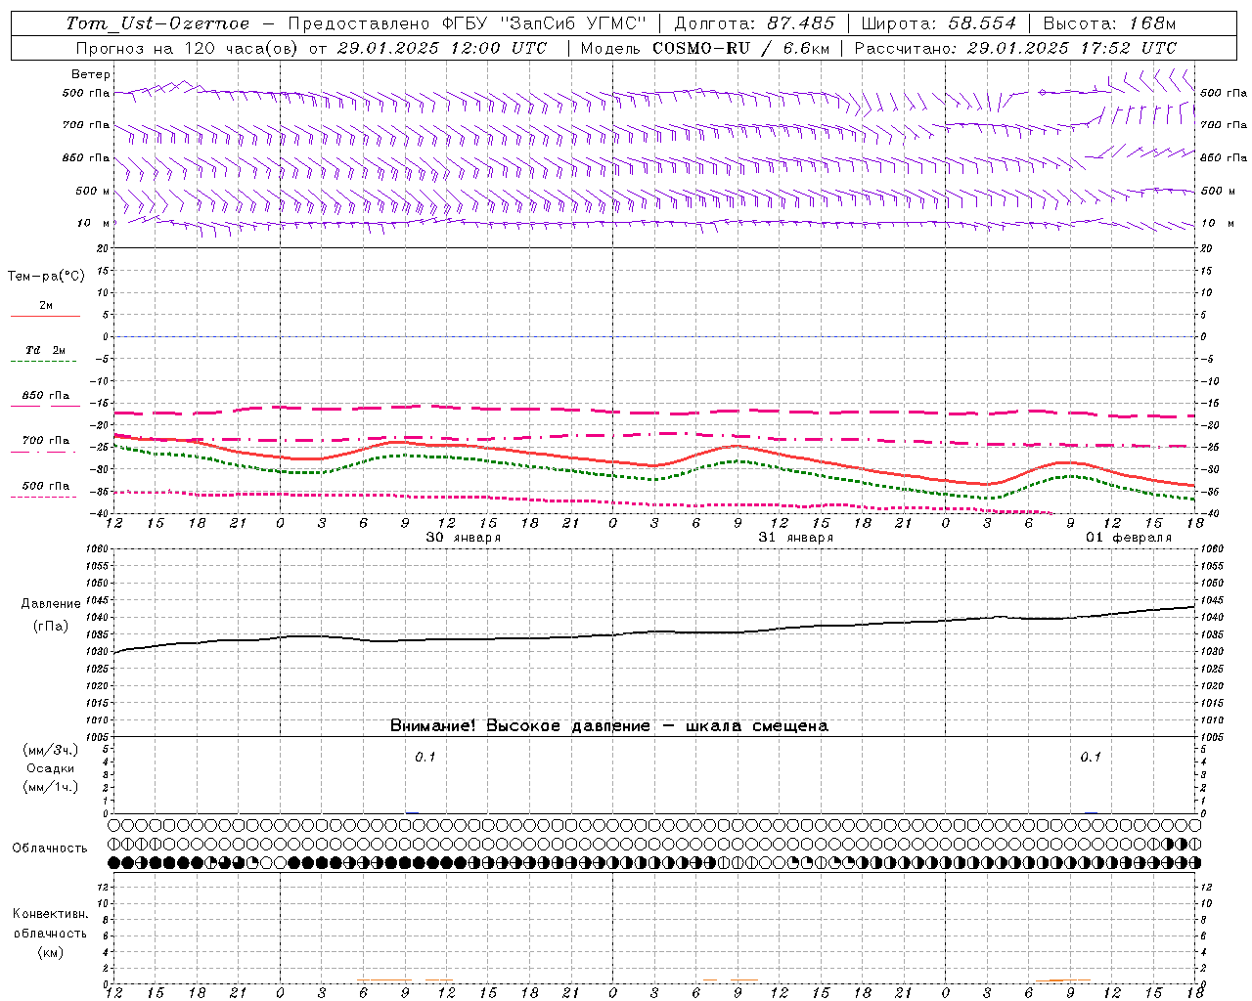
Task: Click 'Модель COSMO-RU / 6.6км' text
Action: point(704,48)
